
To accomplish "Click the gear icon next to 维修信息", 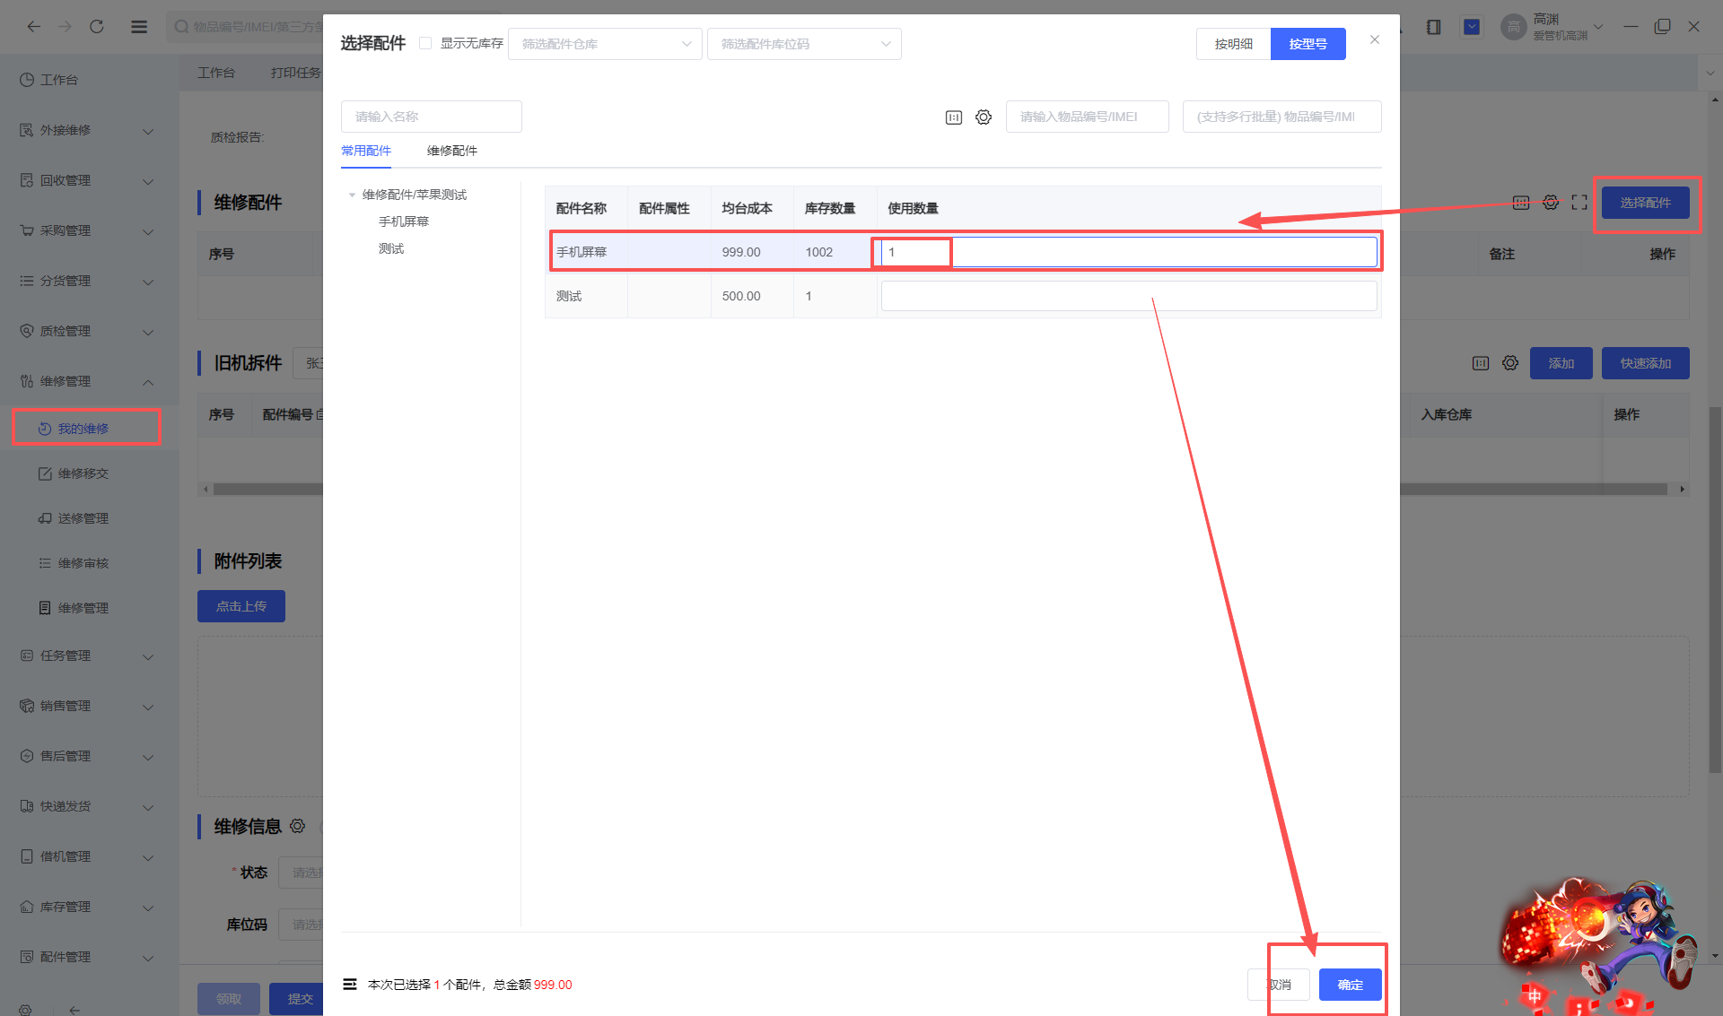I will [298, 826].
